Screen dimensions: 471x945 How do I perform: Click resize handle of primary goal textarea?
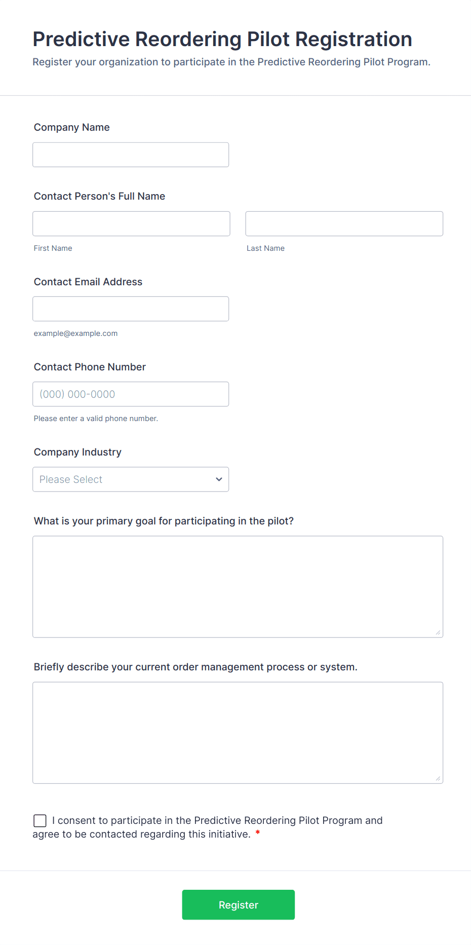[x=438, y=632]
